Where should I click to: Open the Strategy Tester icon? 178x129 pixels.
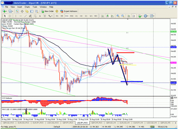(x=36, y=11)
